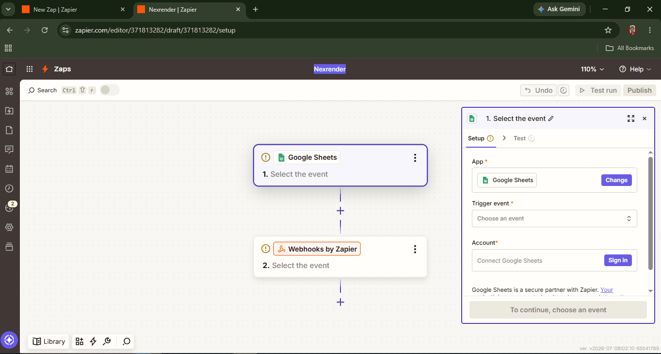Add a step below Webhooks by Zapier

tap(340, 302)
